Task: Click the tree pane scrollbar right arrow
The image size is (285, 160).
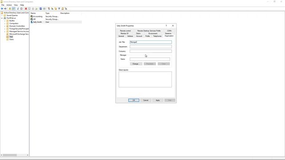Action: coord(28,155)
